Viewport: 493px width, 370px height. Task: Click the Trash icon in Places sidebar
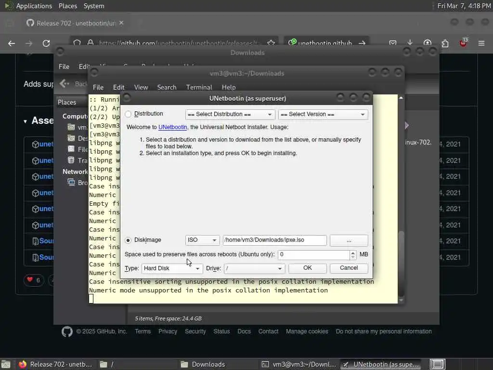click(71, 160)
